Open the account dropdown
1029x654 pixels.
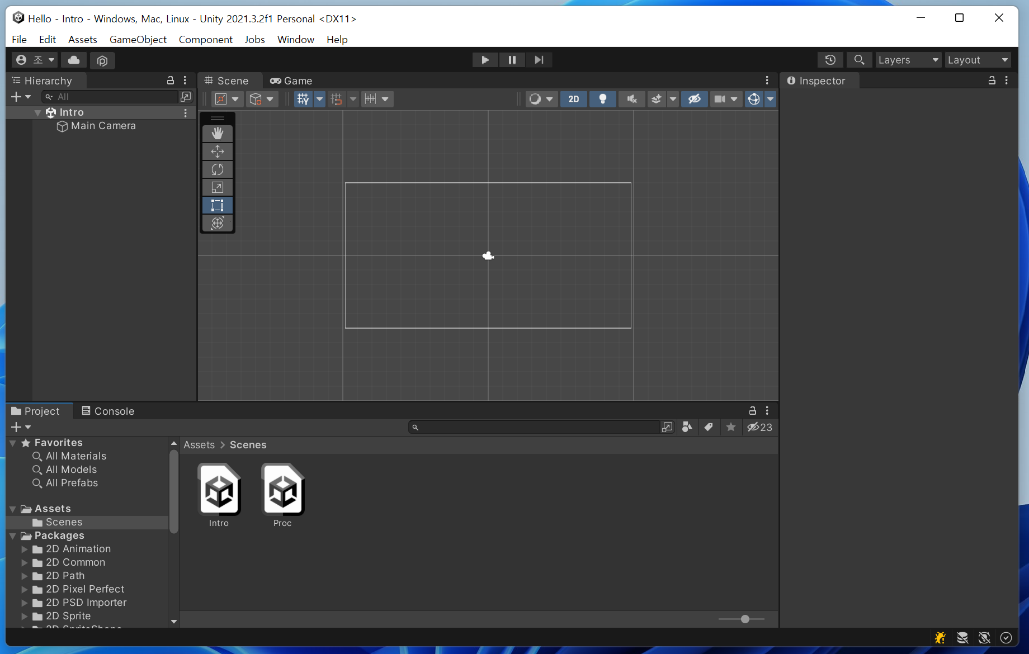(x=35, y=60)
